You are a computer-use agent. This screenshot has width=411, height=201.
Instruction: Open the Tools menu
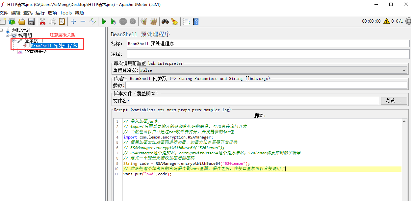pyautogui.click(x=65, y=13)
